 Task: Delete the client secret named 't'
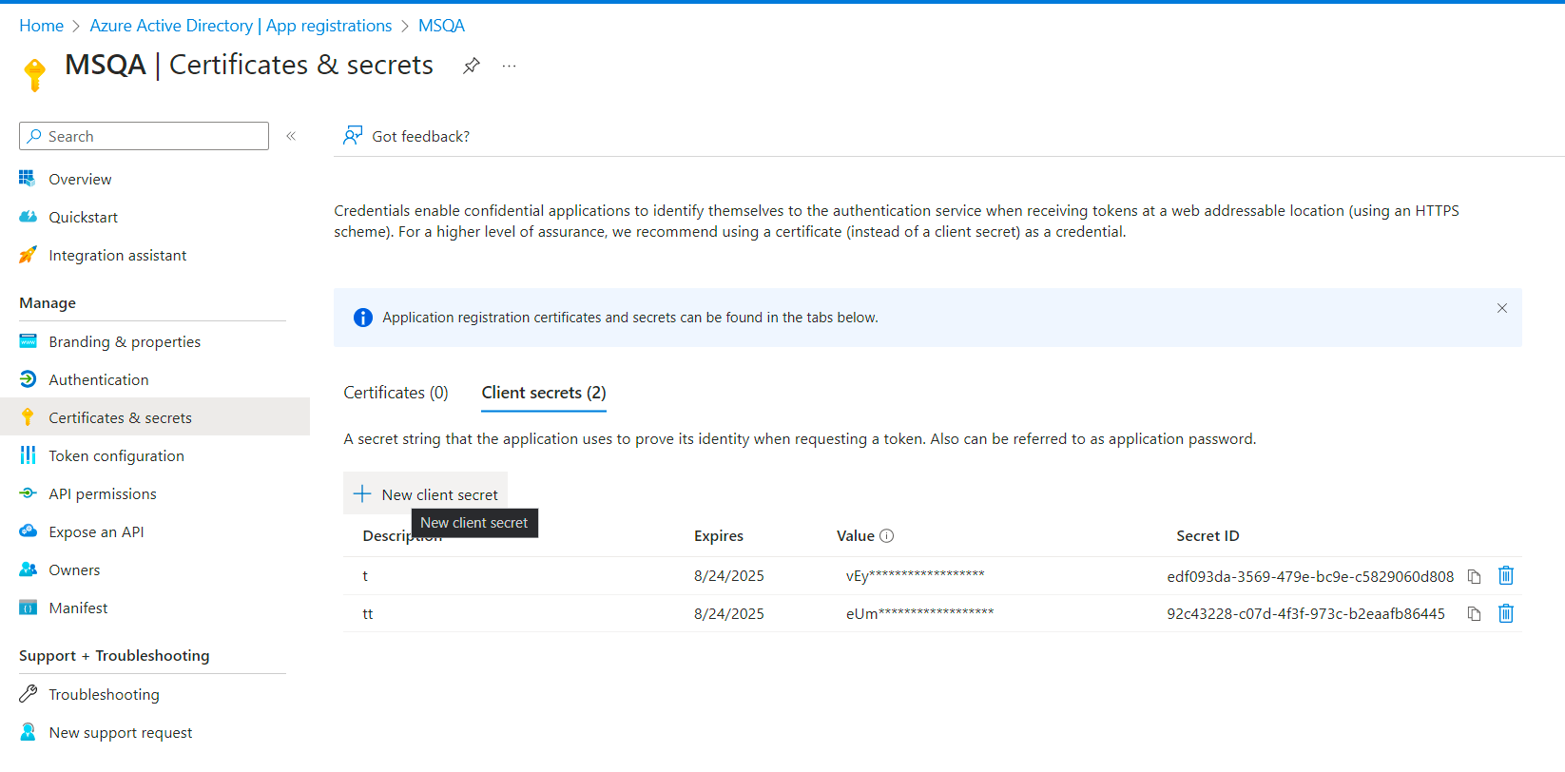1506,575
